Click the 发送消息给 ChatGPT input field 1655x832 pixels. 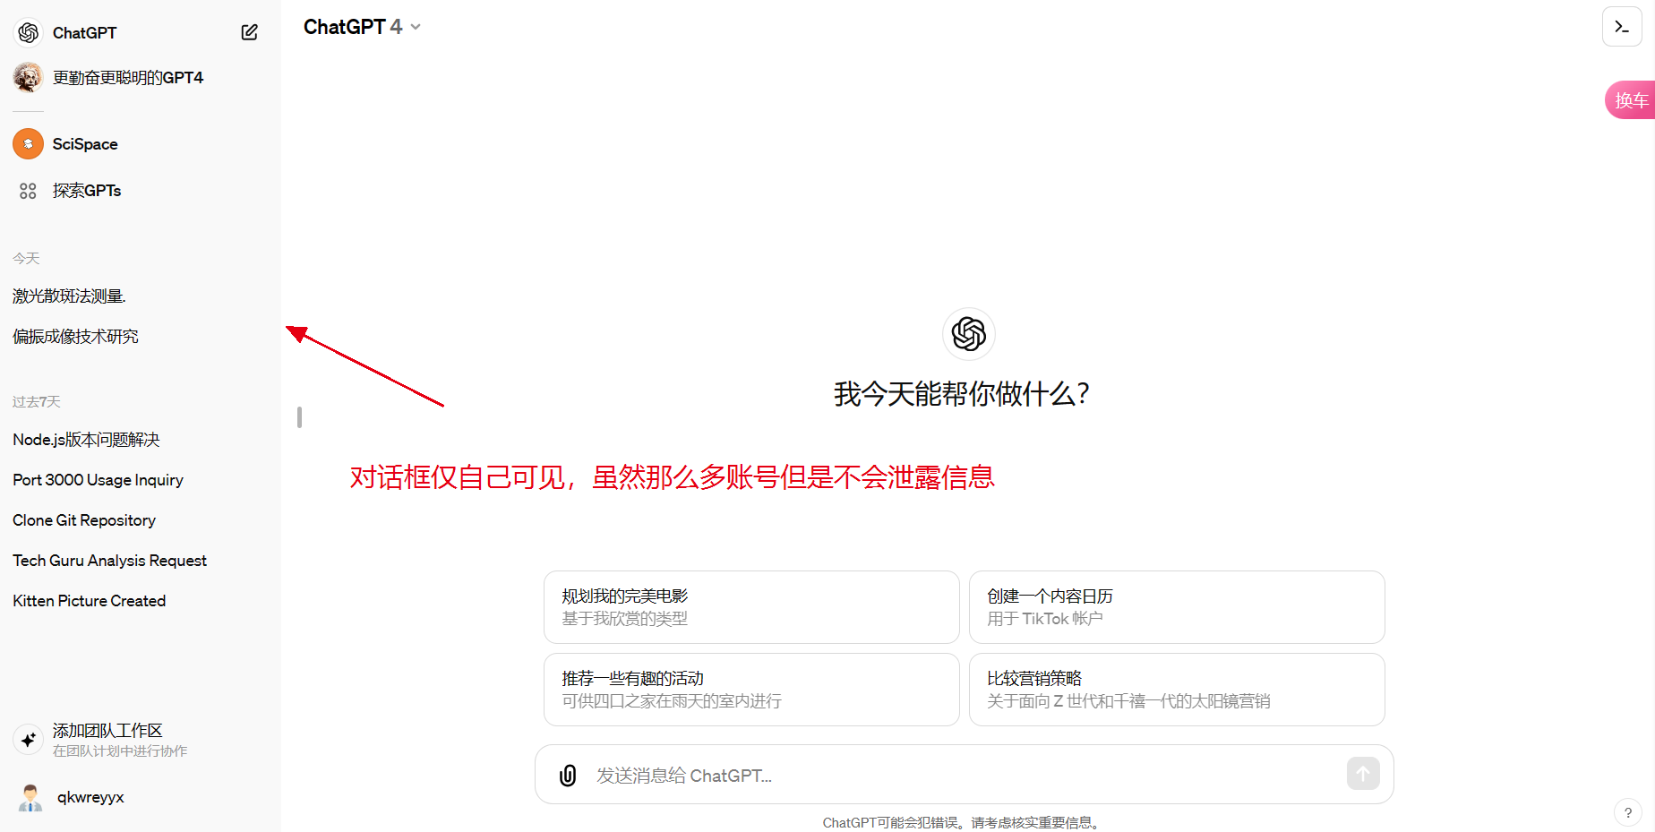(x=963, y=775)
